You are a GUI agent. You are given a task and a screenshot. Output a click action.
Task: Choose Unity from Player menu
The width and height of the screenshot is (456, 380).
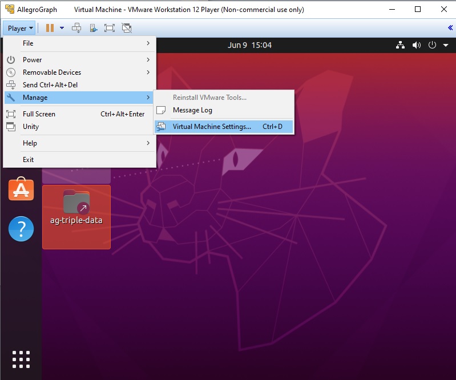click(x=80, y=127)
